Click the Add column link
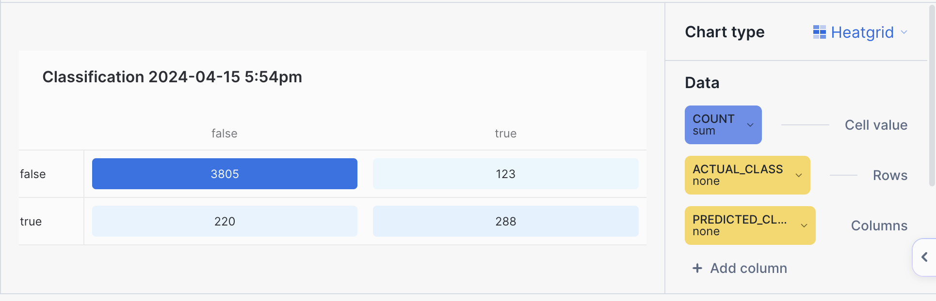 (748, 268)
